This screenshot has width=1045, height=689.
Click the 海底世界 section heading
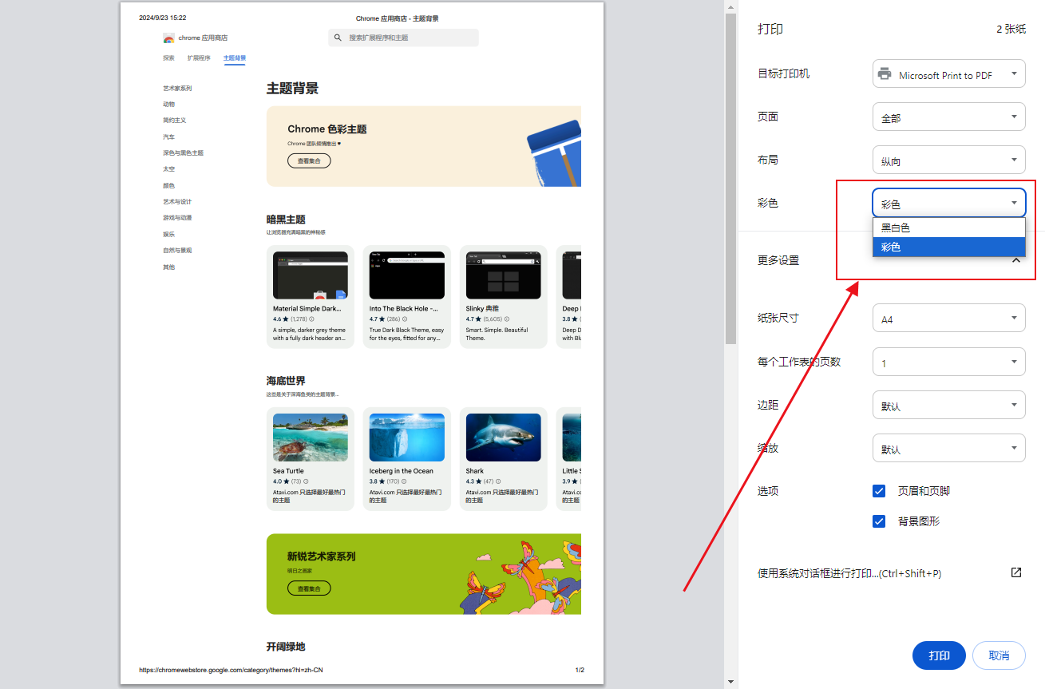[x=286, y=382]
